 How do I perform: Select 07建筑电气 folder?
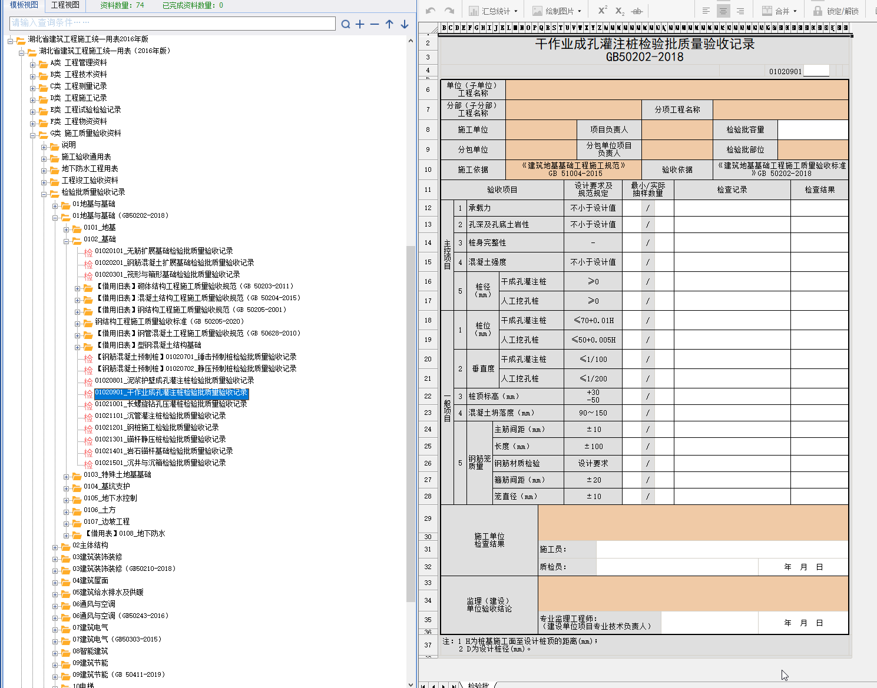90,627
